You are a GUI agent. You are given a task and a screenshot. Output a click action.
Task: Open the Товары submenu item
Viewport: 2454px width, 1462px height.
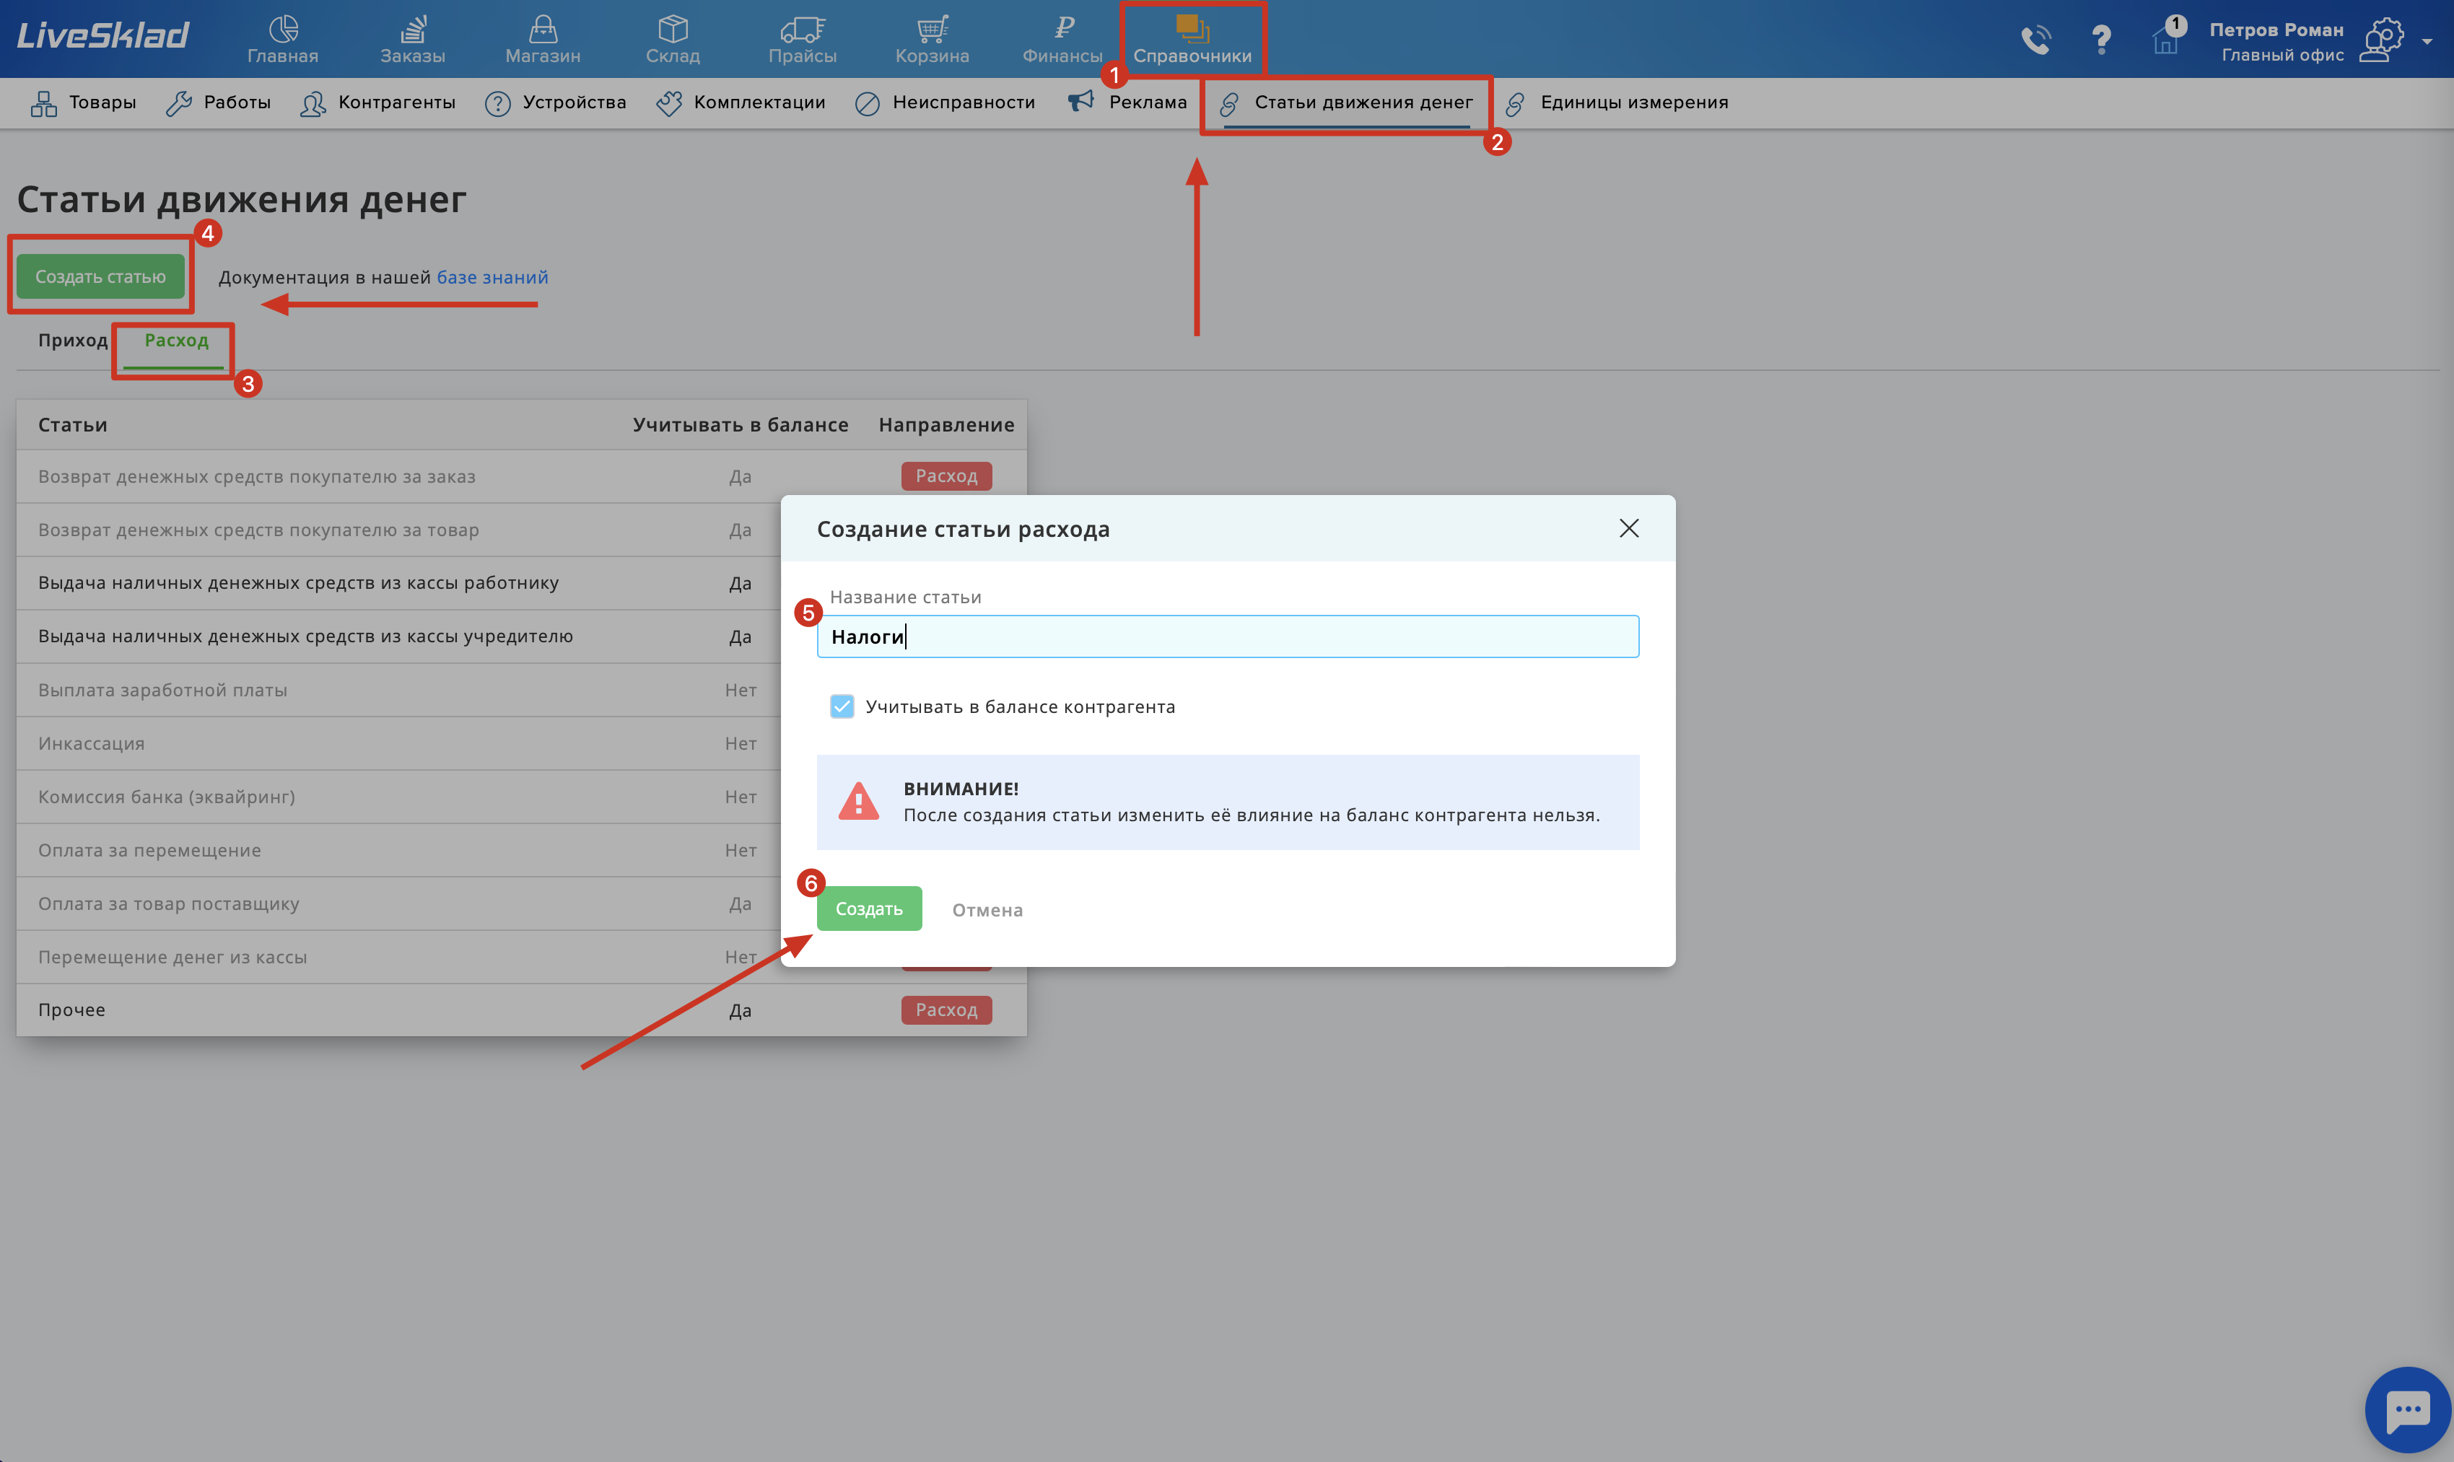coord(83,102)
